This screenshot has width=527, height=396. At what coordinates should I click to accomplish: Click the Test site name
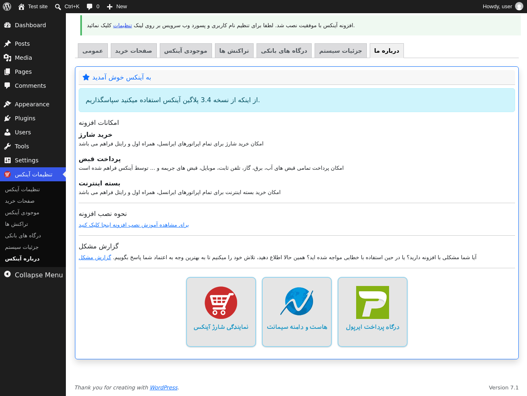pyautogui.click(x=38, y=7)
